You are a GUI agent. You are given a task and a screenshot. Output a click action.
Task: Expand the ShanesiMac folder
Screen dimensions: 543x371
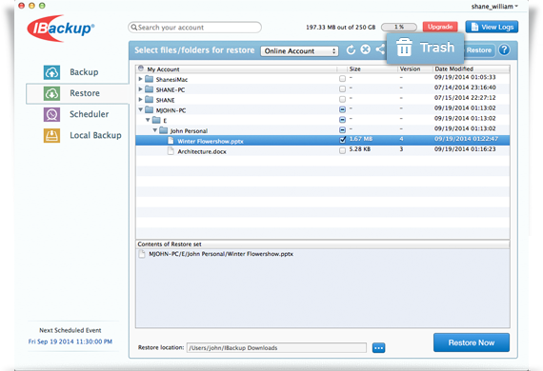coord(140,79)
